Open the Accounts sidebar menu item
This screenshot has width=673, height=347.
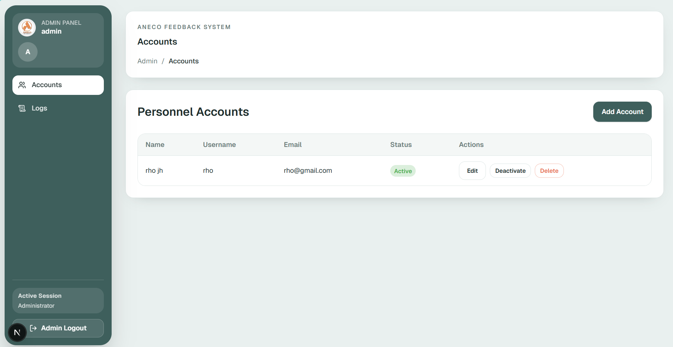[58, 85]
